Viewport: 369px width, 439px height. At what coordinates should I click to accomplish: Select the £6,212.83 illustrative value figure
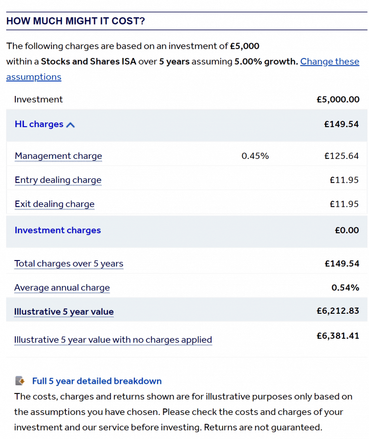pos(338,310)
